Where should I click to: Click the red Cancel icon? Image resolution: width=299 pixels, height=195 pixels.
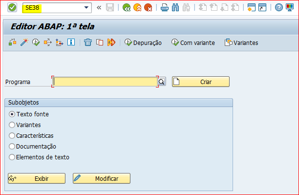tap(148, 8)
